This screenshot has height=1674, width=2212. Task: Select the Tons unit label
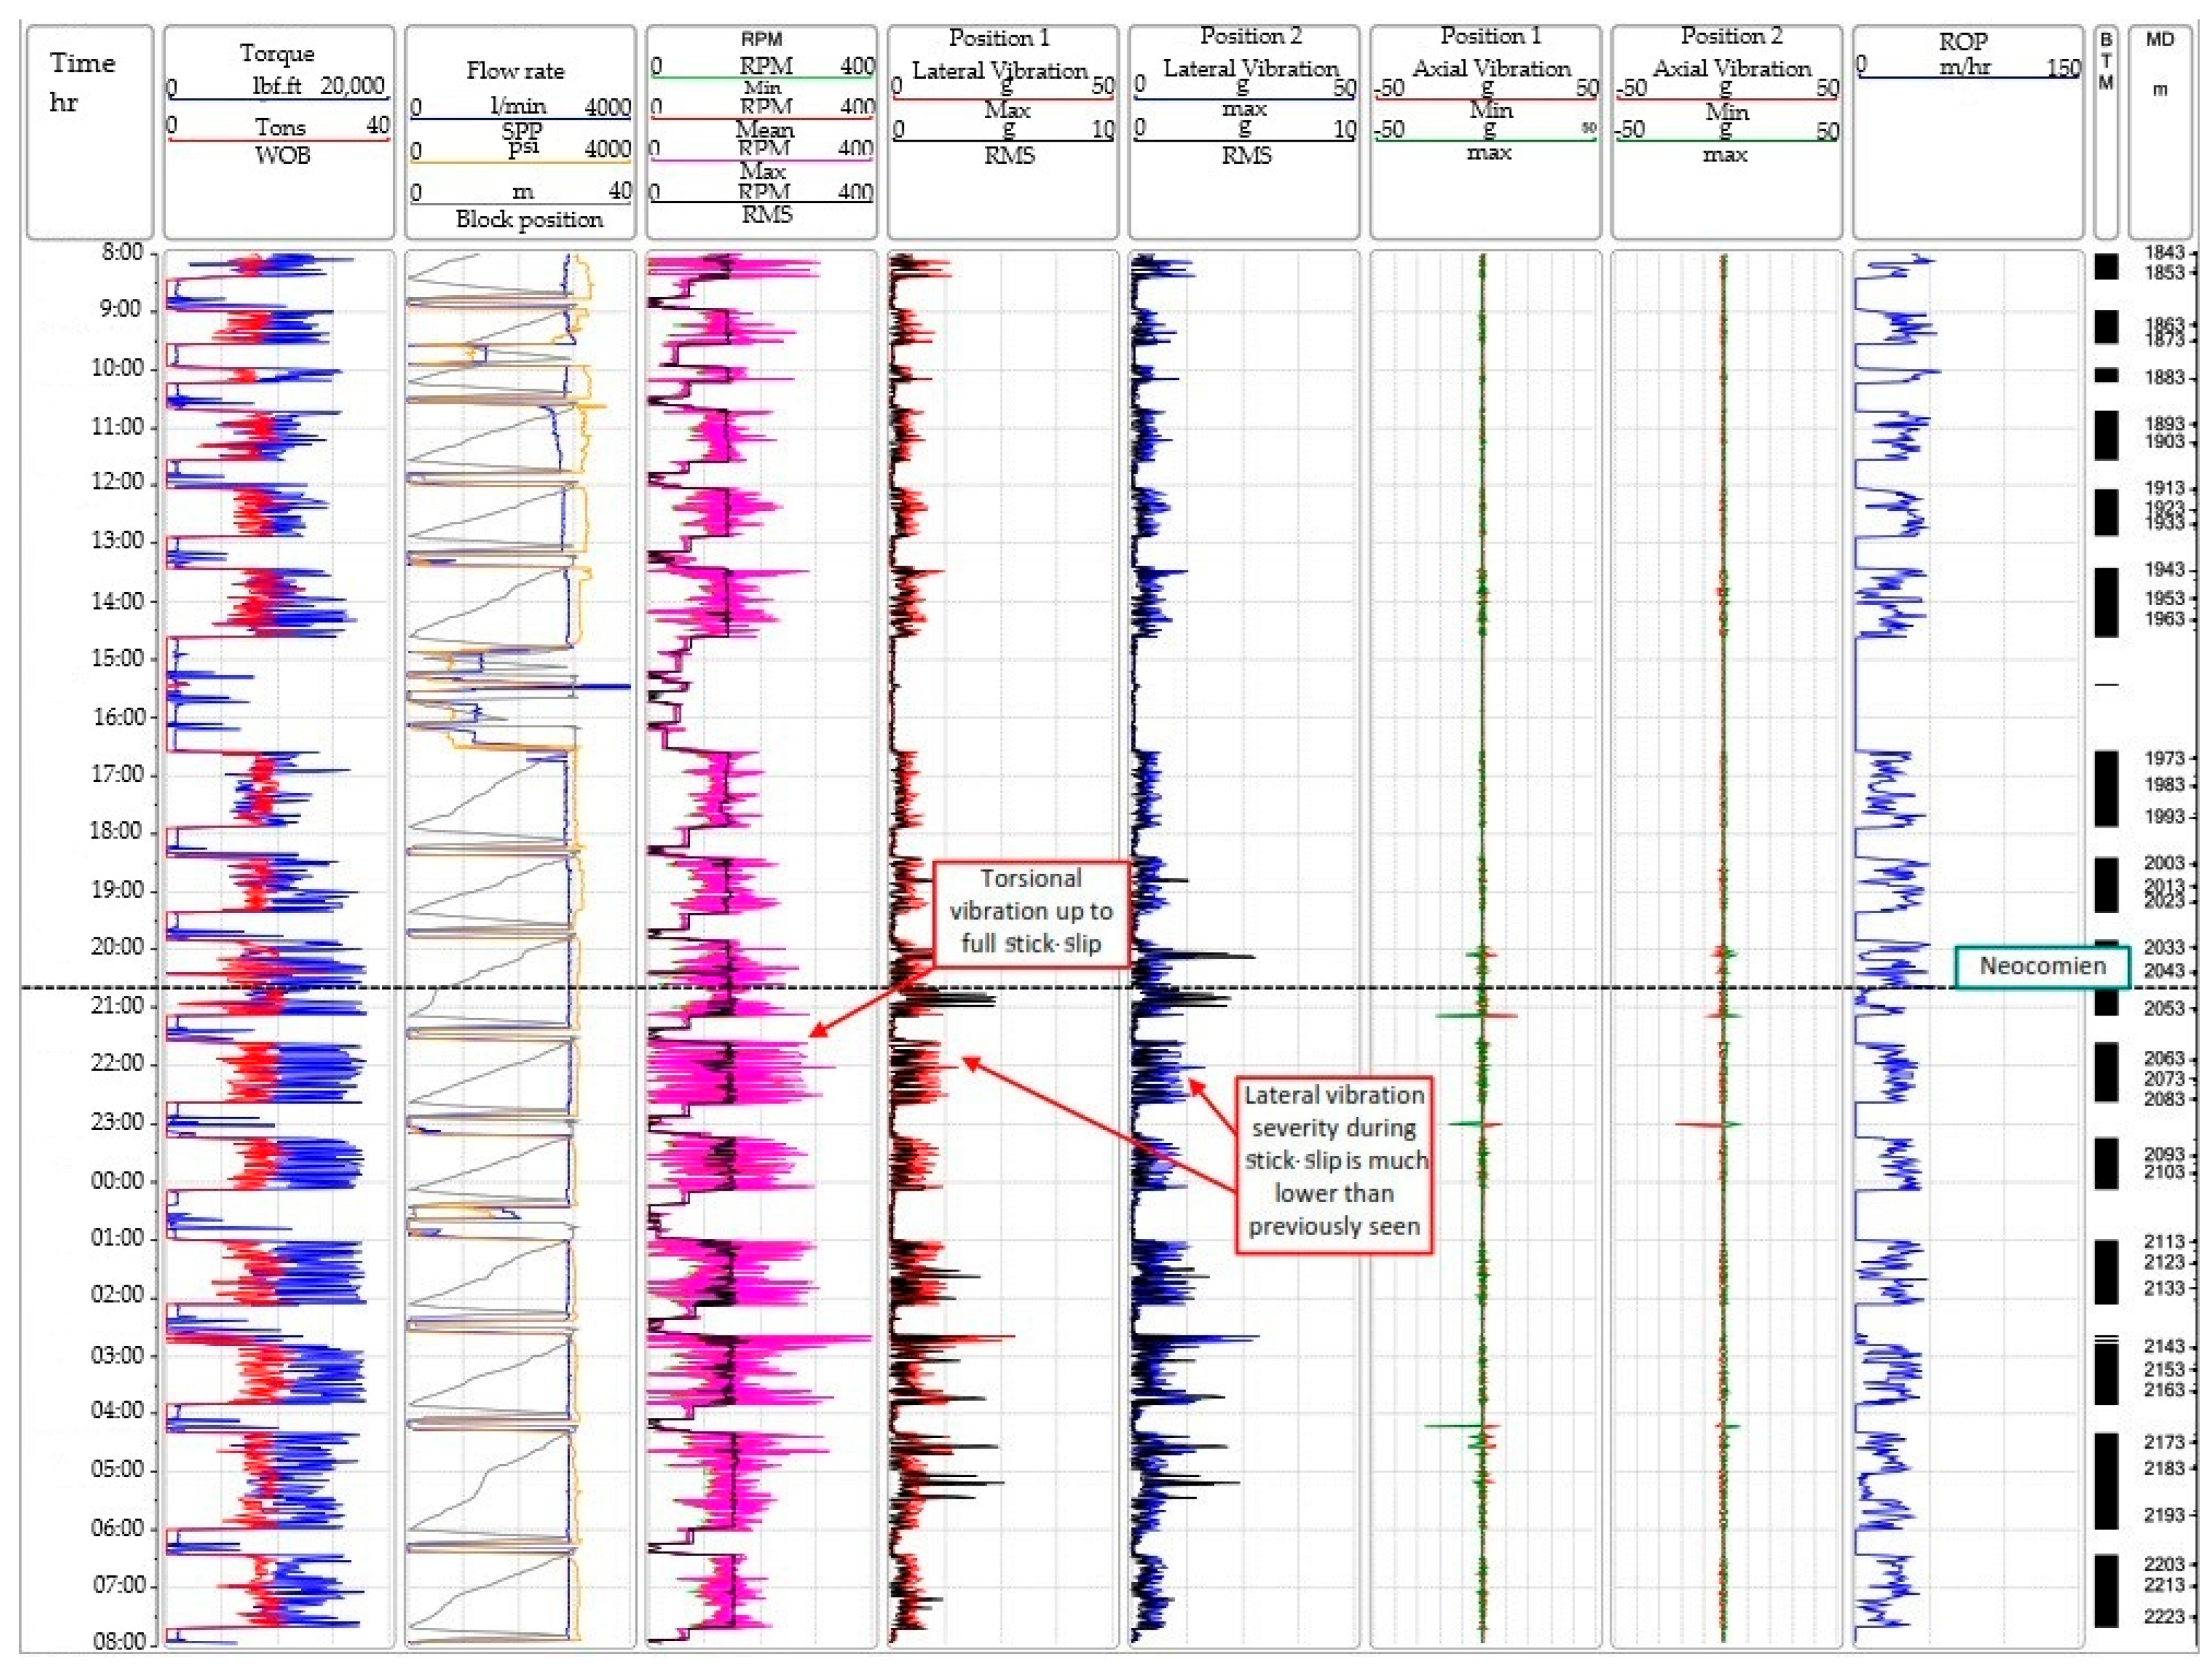point(280,127)
